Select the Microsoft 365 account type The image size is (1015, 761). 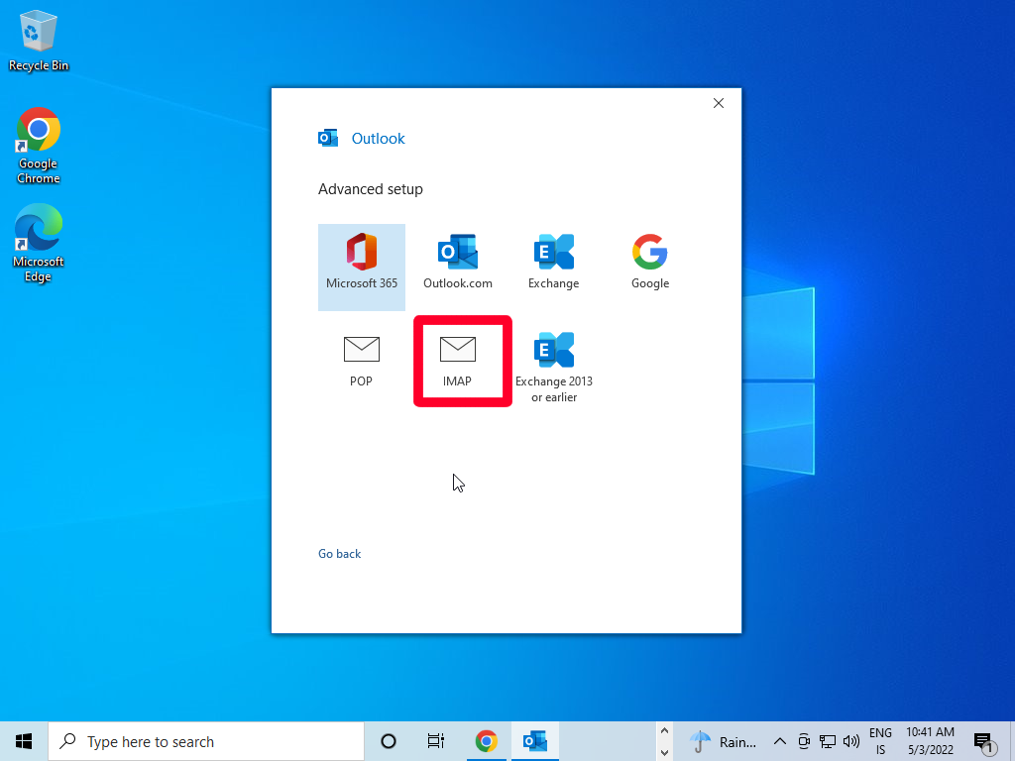click(361, 265)
